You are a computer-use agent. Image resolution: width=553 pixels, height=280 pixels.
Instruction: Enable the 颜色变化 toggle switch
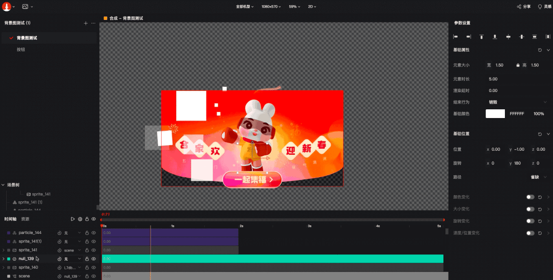tap(530, 197)
